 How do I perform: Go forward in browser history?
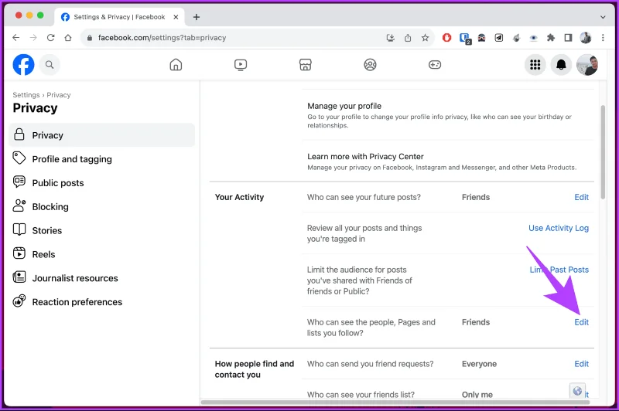coord(33,38)
